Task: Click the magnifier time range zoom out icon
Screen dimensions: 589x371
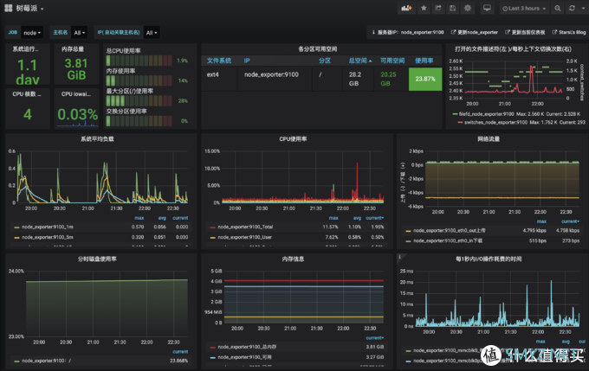Action: tap(558, 9)
